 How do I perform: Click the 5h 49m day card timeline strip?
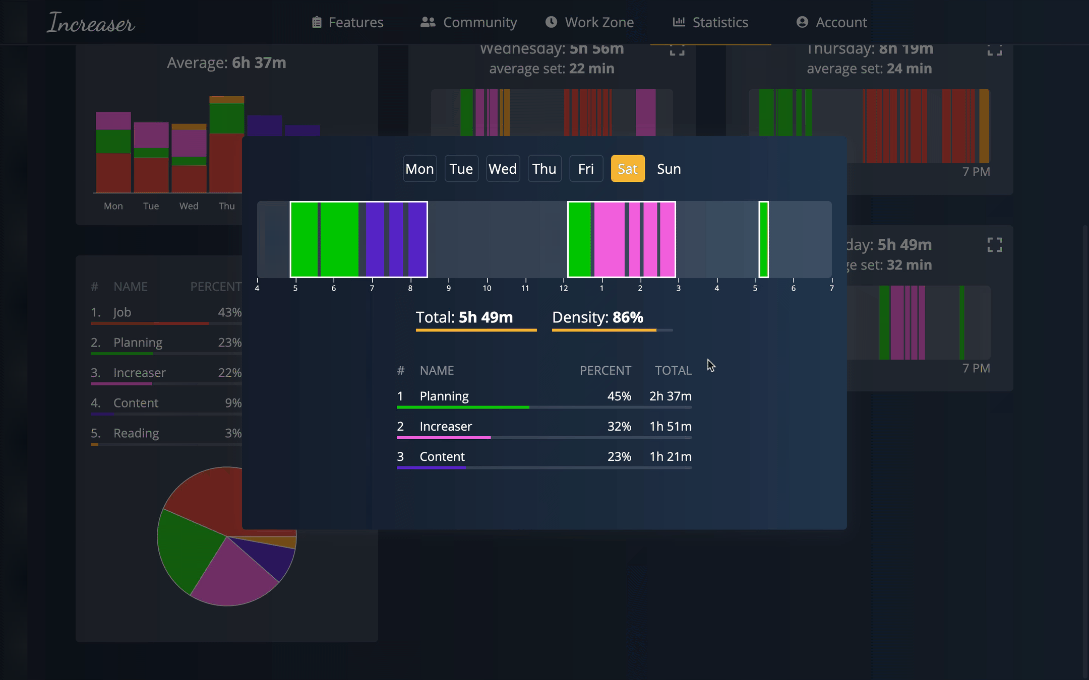pyautogui.click(x=919, y=322)
